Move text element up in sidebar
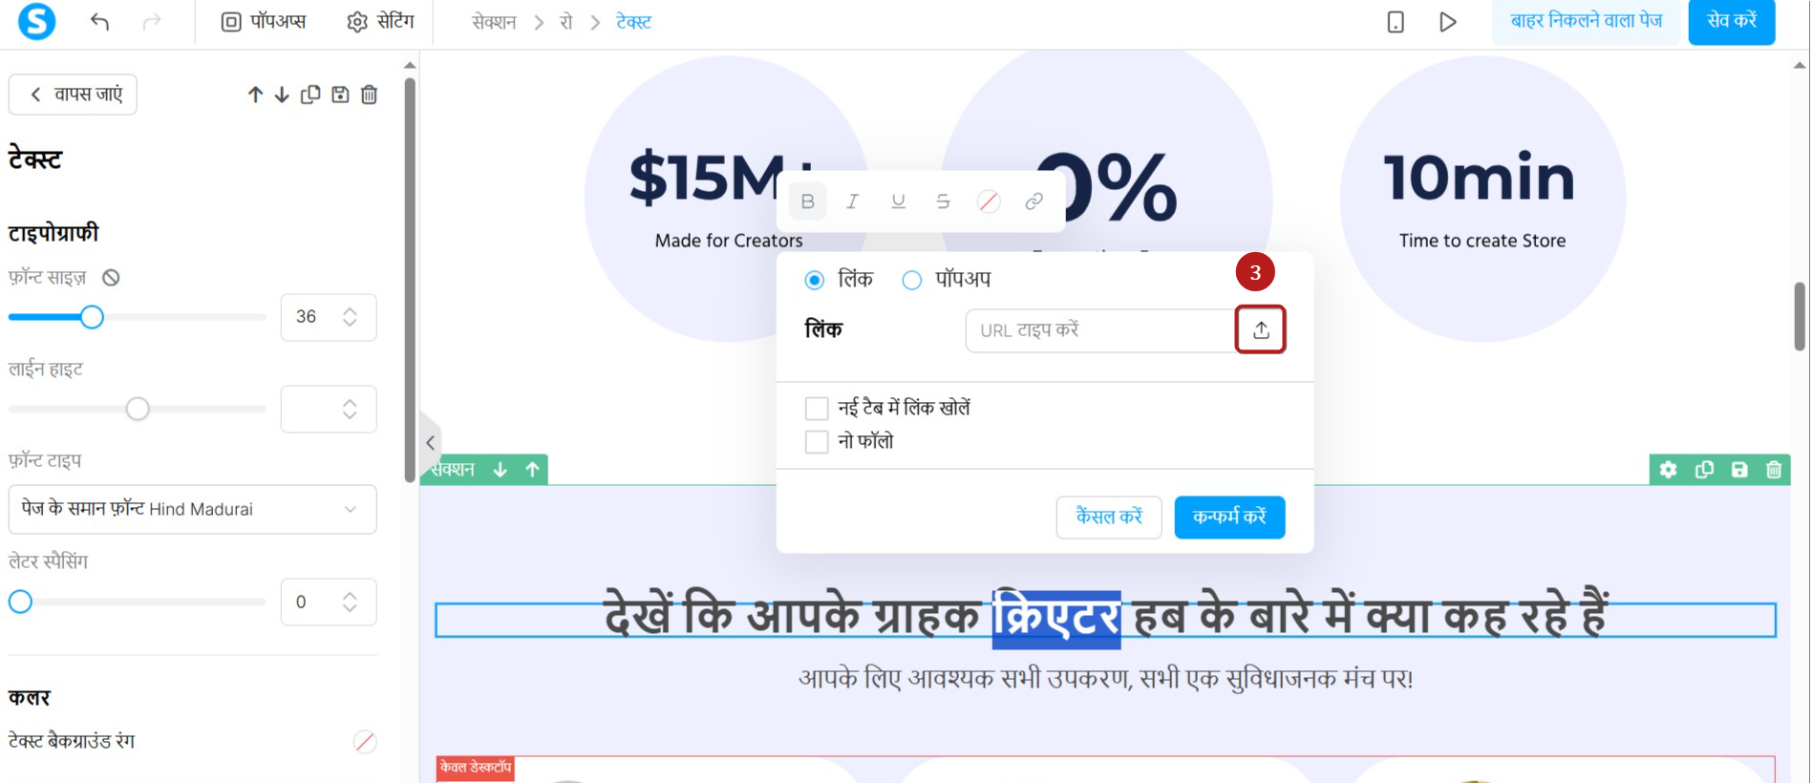 (255, 95)
